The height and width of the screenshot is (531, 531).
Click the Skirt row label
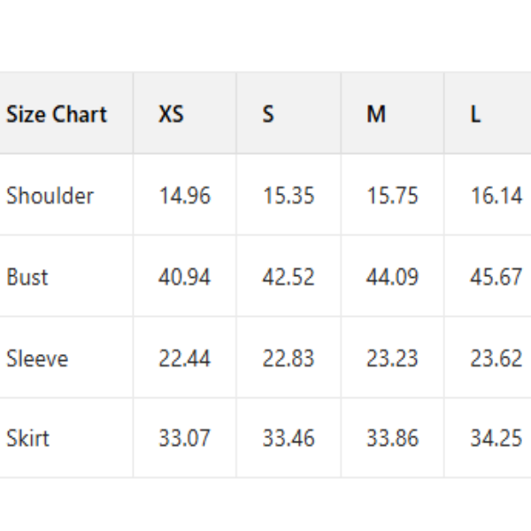28,438
